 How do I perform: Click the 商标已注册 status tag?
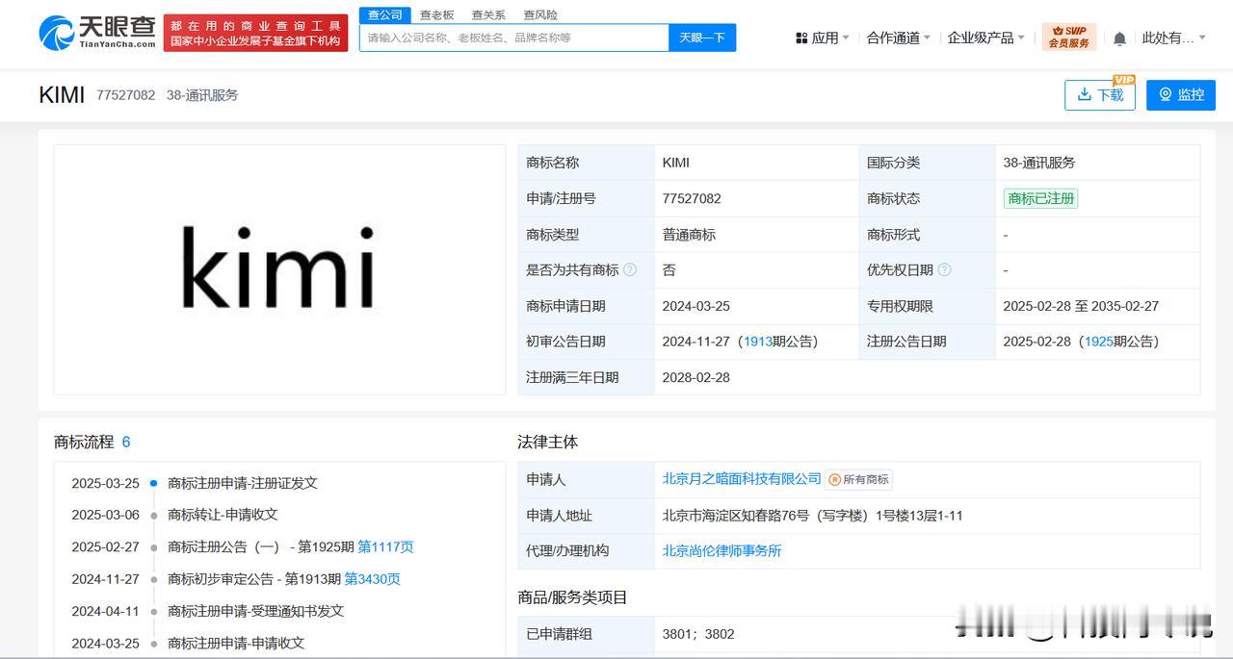click(x=1040, y=198)
